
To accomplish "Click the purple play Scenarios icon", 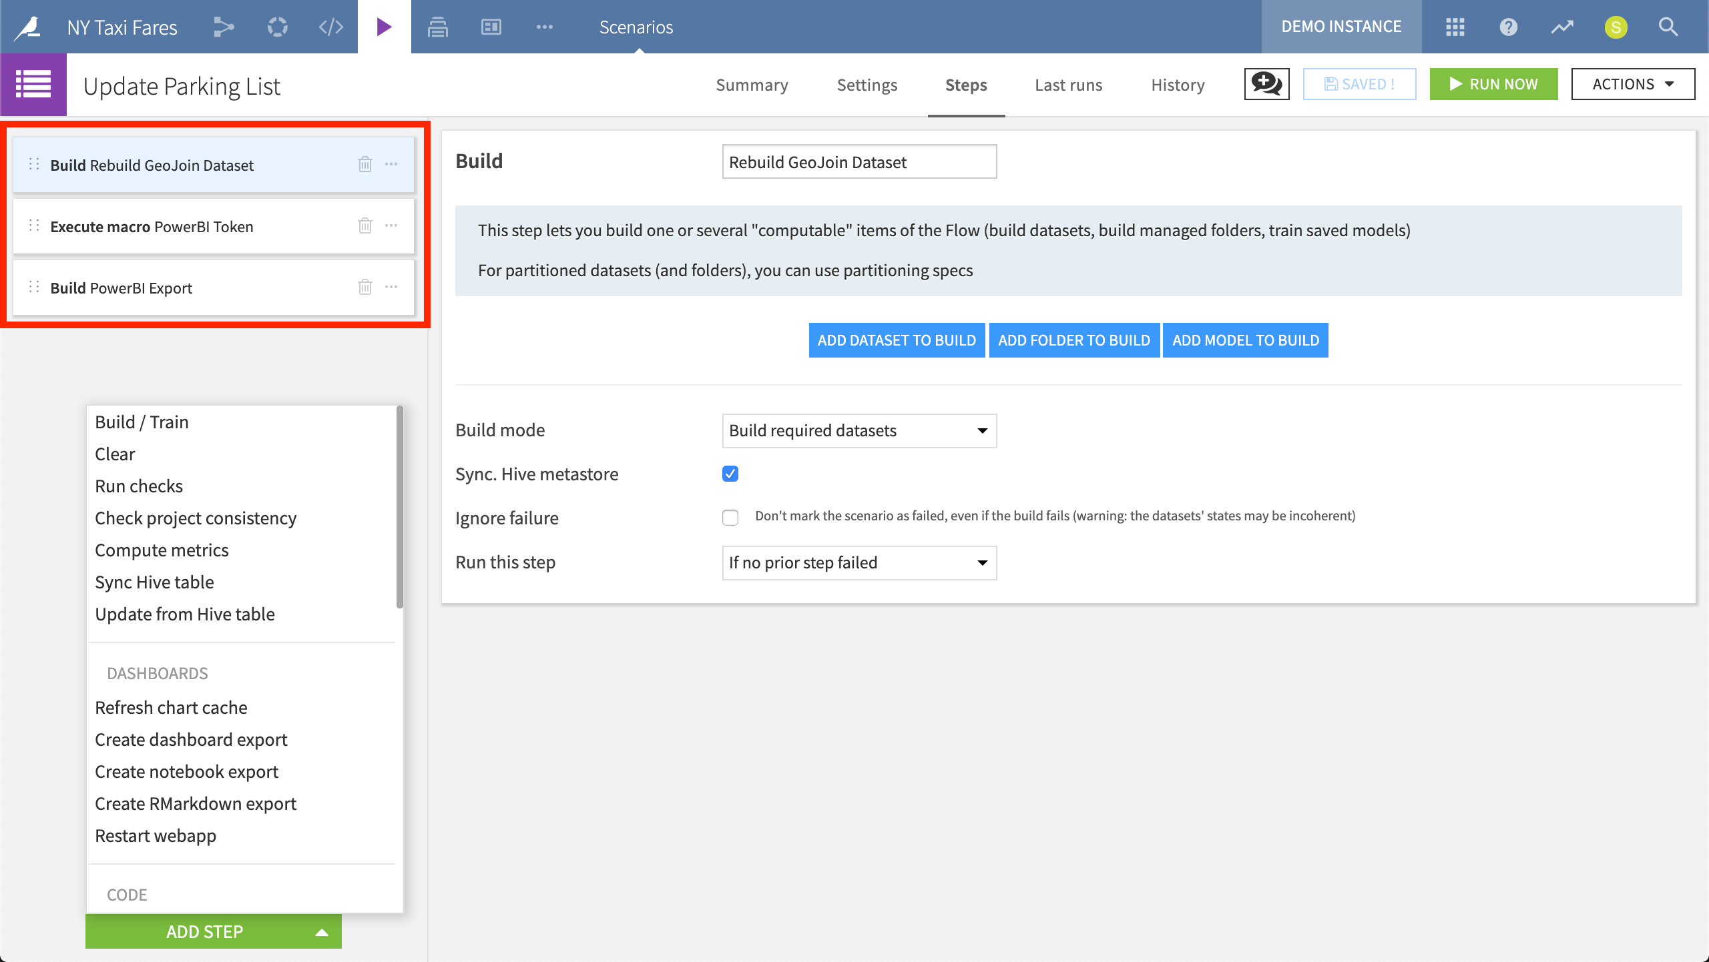I will point(384,27).
